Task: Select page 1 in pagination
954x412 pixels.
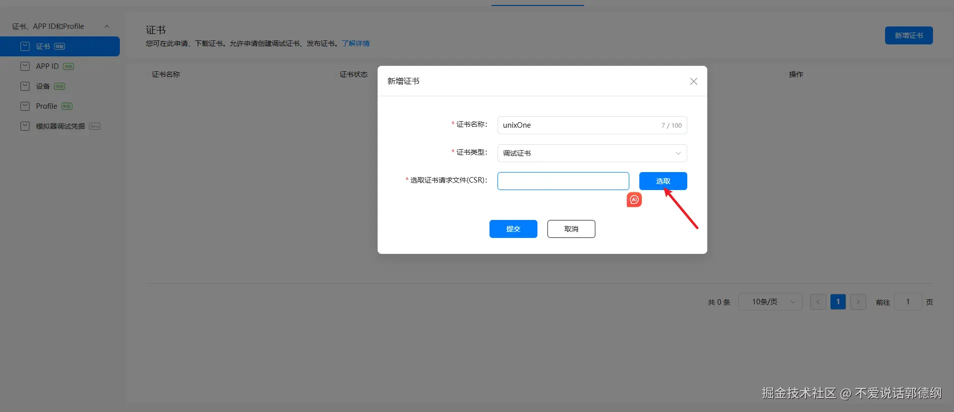Action: coord(838,302)
